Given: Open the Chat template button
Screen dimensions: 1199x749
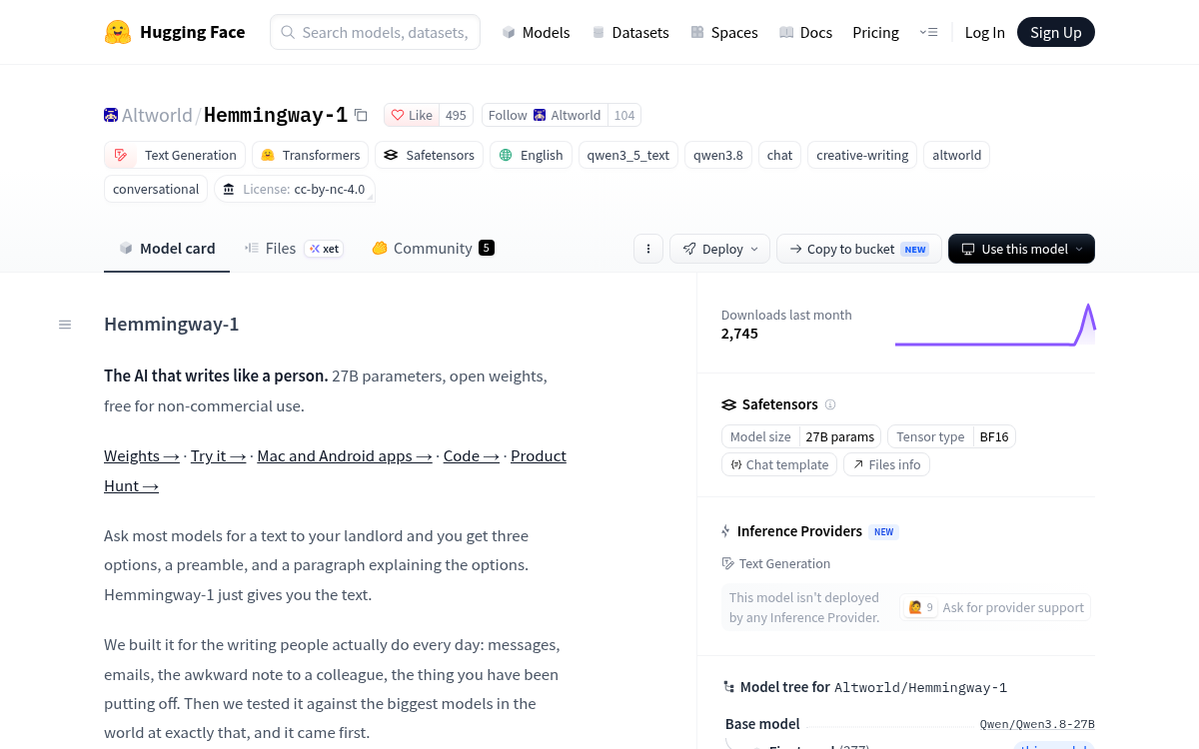Looking at the screenshot, I should (779, 464).
